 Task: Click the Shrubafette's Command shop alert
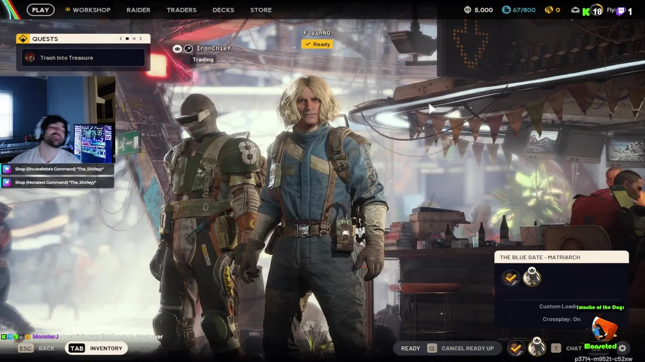(x=57, y=169)
